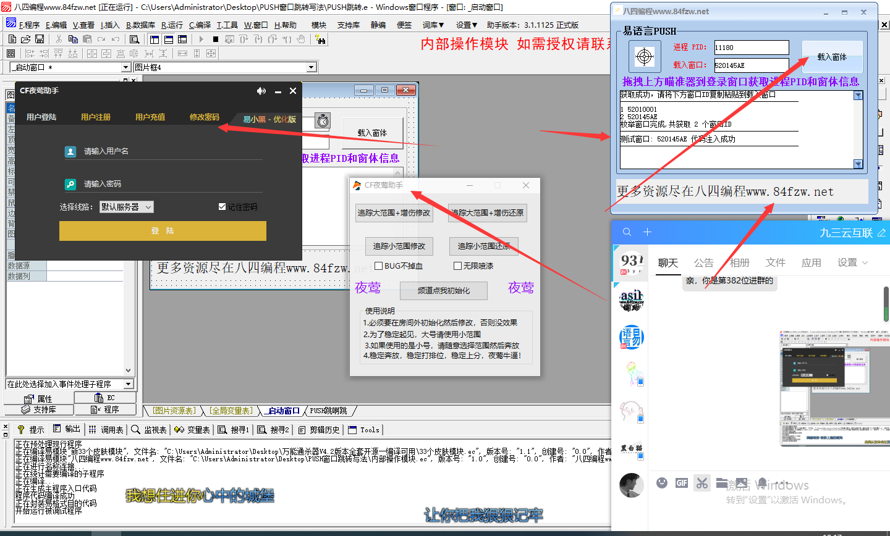This screenshot has width=890, height=536.
Task: Toggle the 记住密码 checkbox
Action: 222,207
